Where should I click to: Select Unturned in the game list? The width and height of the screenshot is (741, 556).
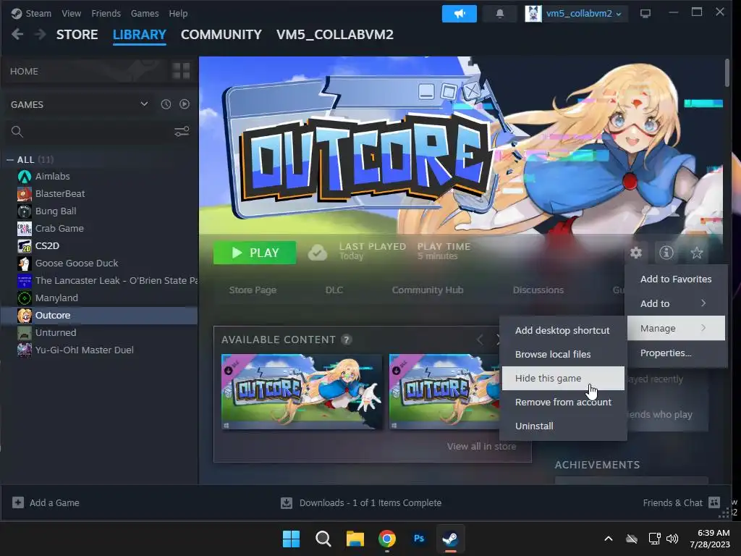(x=99, y=333)
